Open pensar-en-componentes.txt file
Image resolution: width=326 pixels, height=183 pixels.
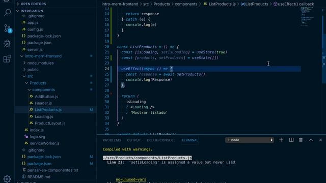click(53, 170)
